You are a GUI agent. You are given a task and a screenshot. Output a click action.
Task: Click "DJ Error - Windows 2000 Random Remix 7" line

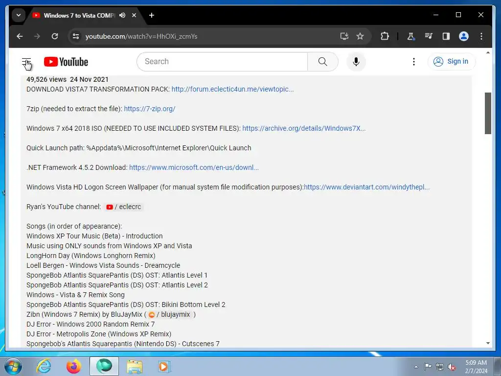tap(91, 324)
